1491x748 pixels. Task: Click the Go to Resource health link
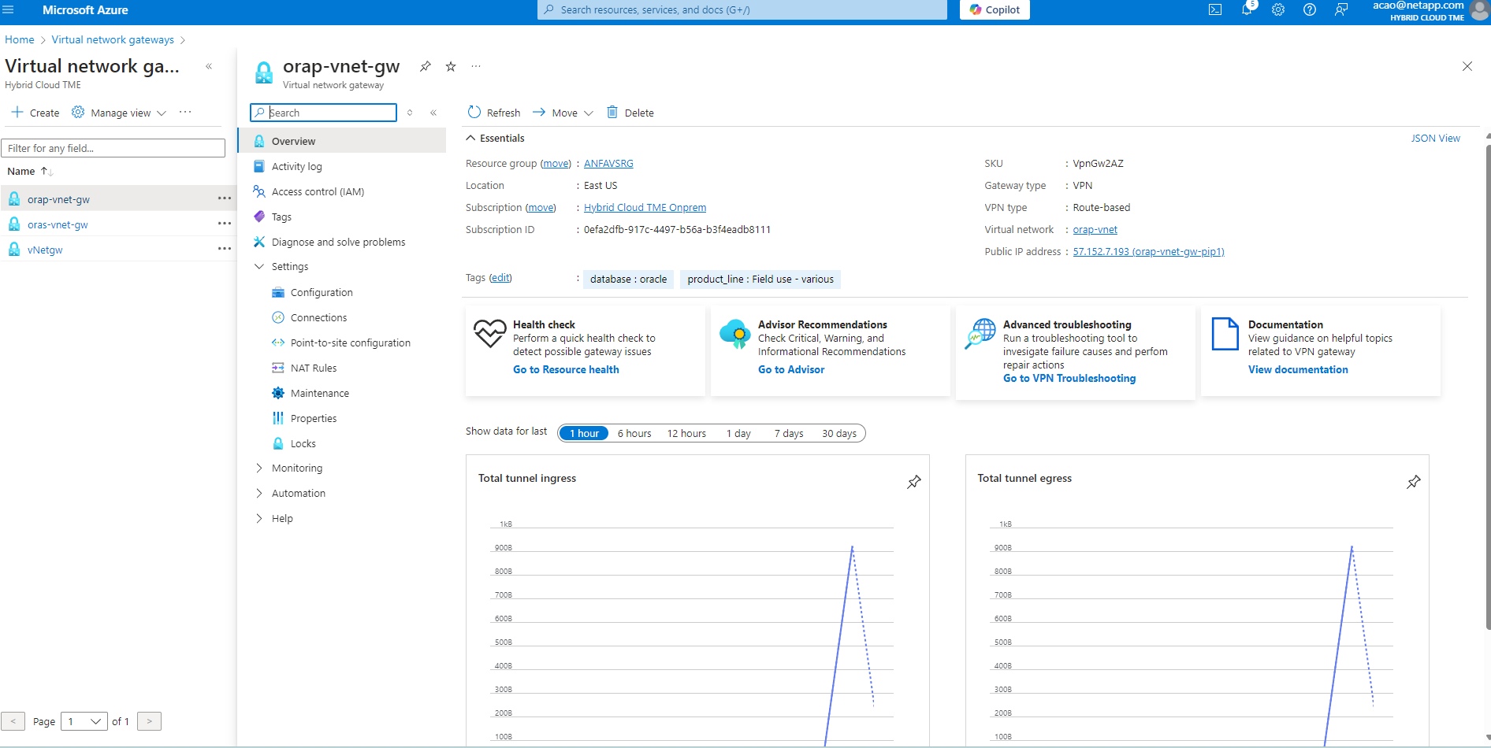tap(566, 370)
